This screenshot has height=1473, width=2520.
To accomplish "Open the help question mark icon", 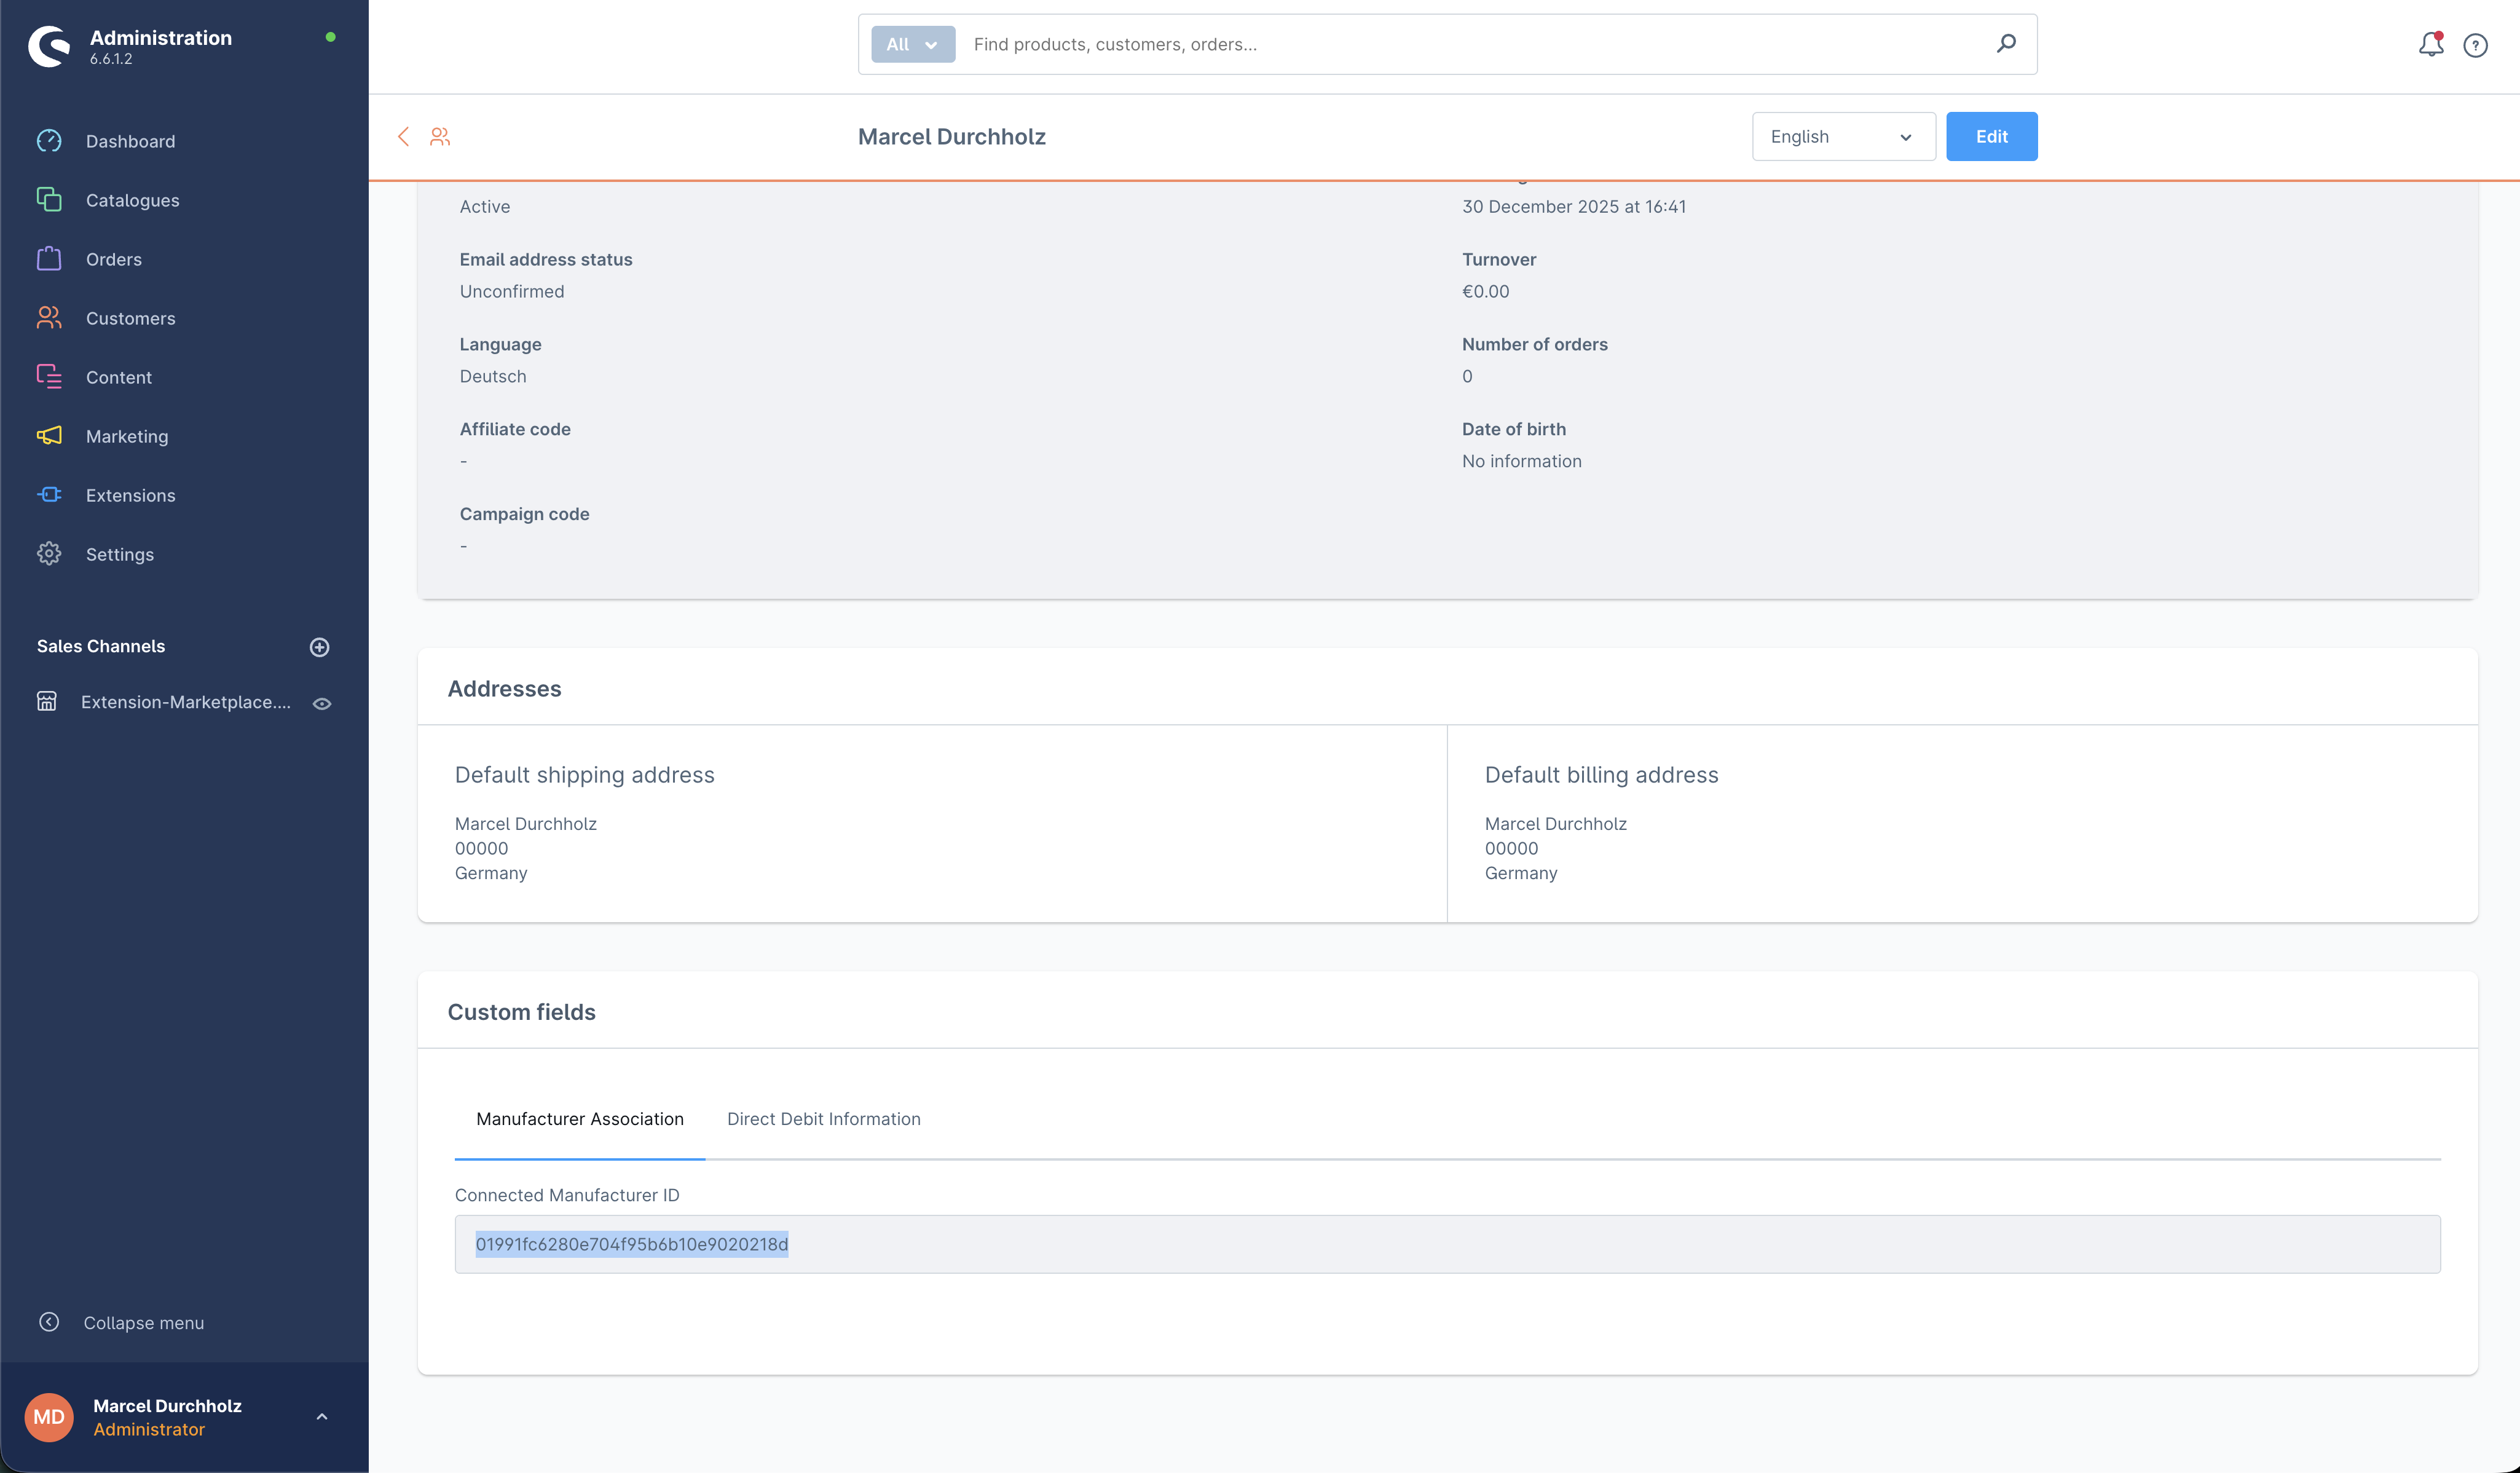I will click(x=2475, y=45).
